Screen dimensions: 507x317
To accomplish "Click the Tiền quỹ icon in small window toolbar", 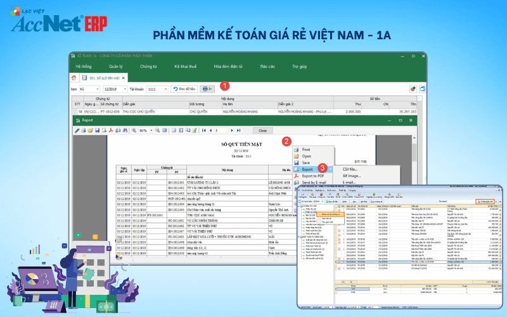I will coord(312,195).
